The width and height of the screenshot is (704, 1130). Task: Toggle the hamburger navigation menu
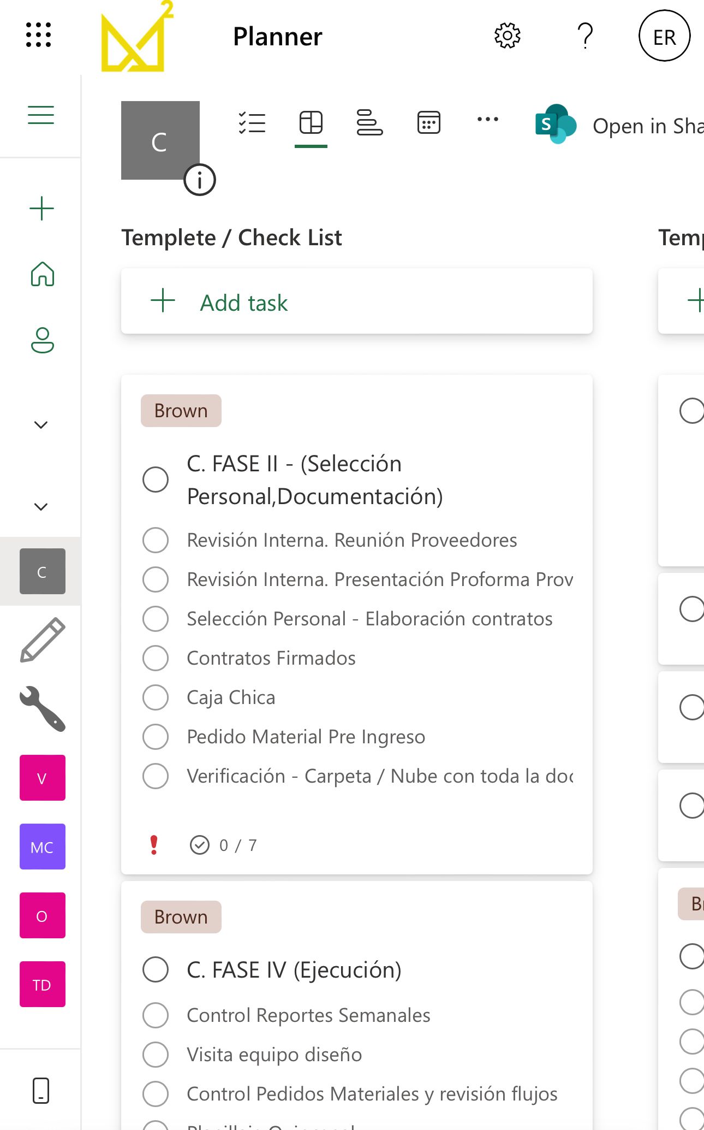click(41, 115)
